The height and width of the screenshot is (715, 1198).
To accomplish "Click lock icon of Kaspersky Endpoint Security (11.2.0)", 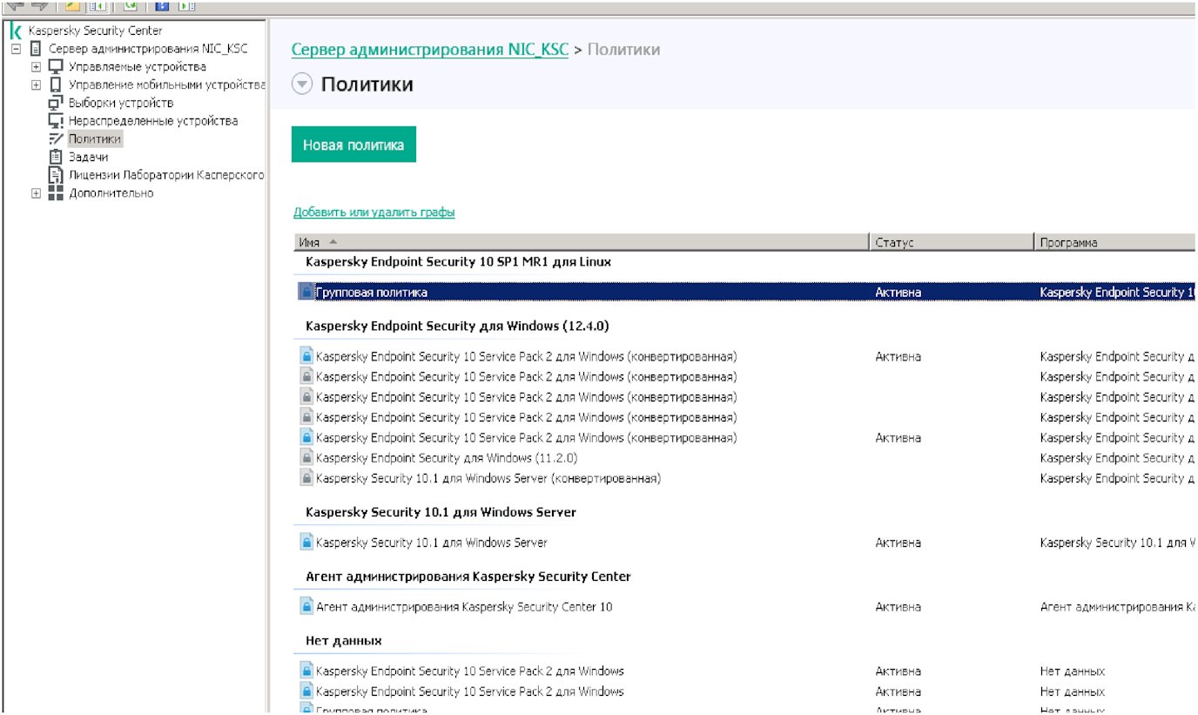I will 306,458.
